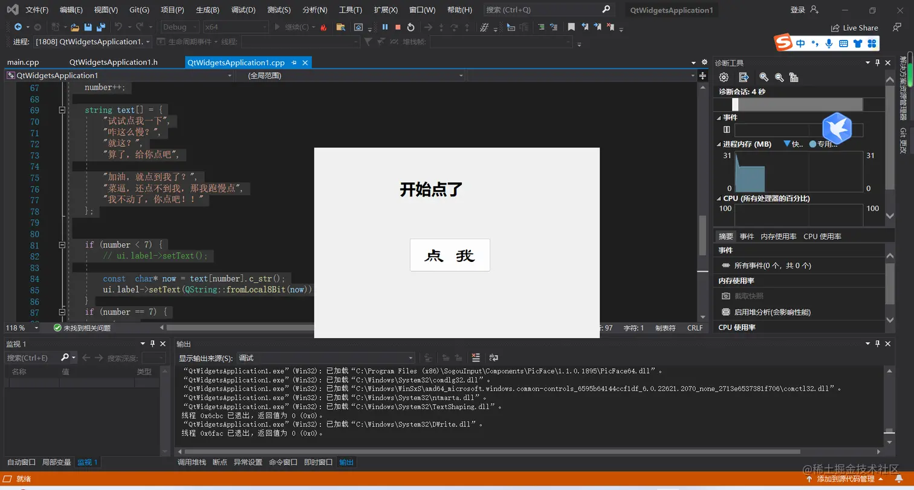Image resolution: width=914 pixels, height=490 pixels.
Task: Click the Sogou voice input microphone
Action: (x=829, y=44)
